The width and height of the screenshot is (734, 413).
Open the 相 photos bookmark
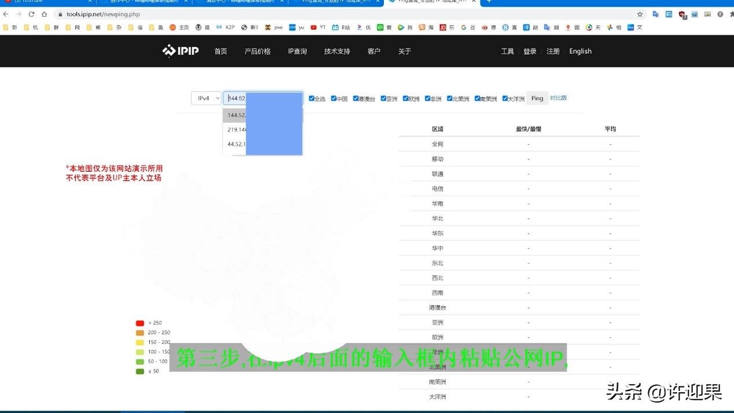point(614,27)
